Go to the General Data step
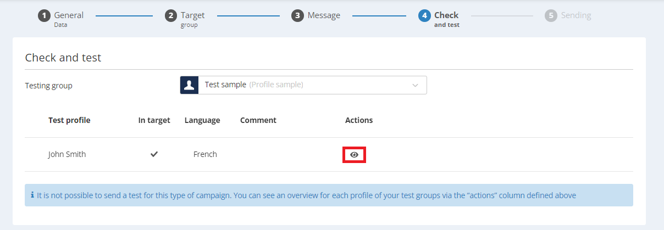The image size is (664, 230). pyautogui.click(x=69, y=19)
